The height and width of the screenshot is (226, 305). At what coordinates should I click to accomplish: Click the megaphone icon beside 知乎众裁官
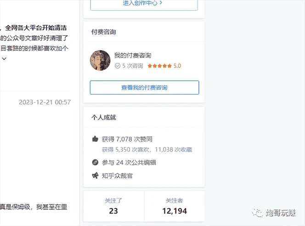point(95,175)
